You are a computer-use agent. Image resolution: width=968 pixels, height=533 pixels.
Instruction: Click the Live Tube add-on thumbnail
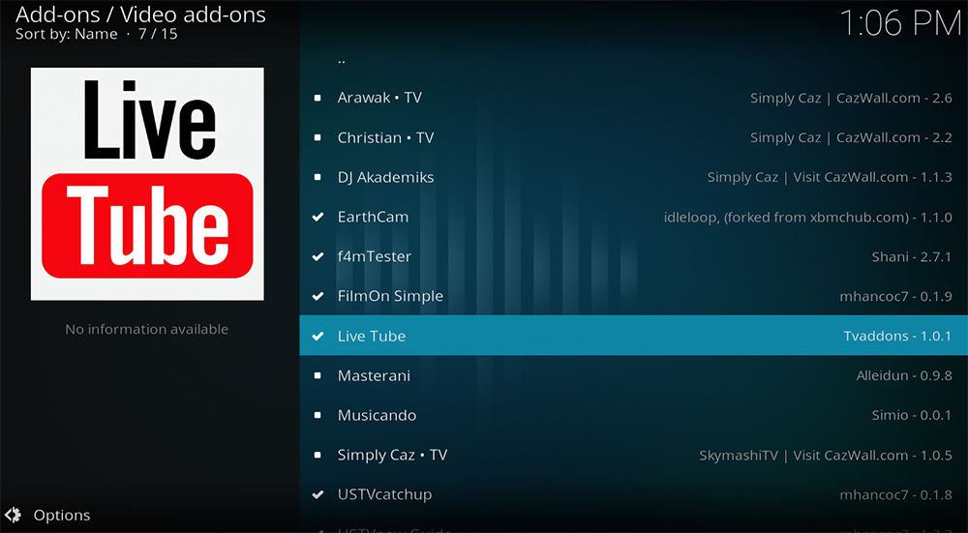(147, 184)
